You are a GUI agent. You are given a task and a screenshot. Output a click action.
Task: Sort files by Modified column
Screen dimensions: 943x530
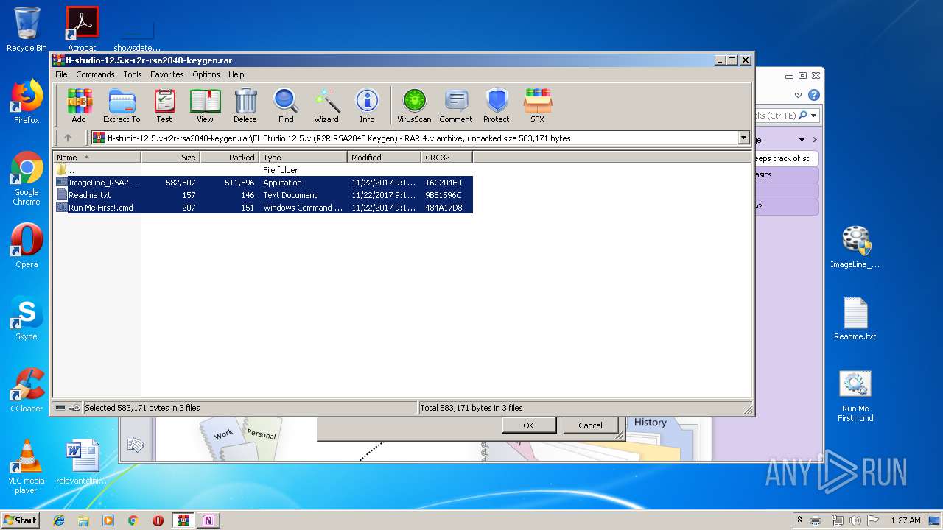(x=384, y=157)
